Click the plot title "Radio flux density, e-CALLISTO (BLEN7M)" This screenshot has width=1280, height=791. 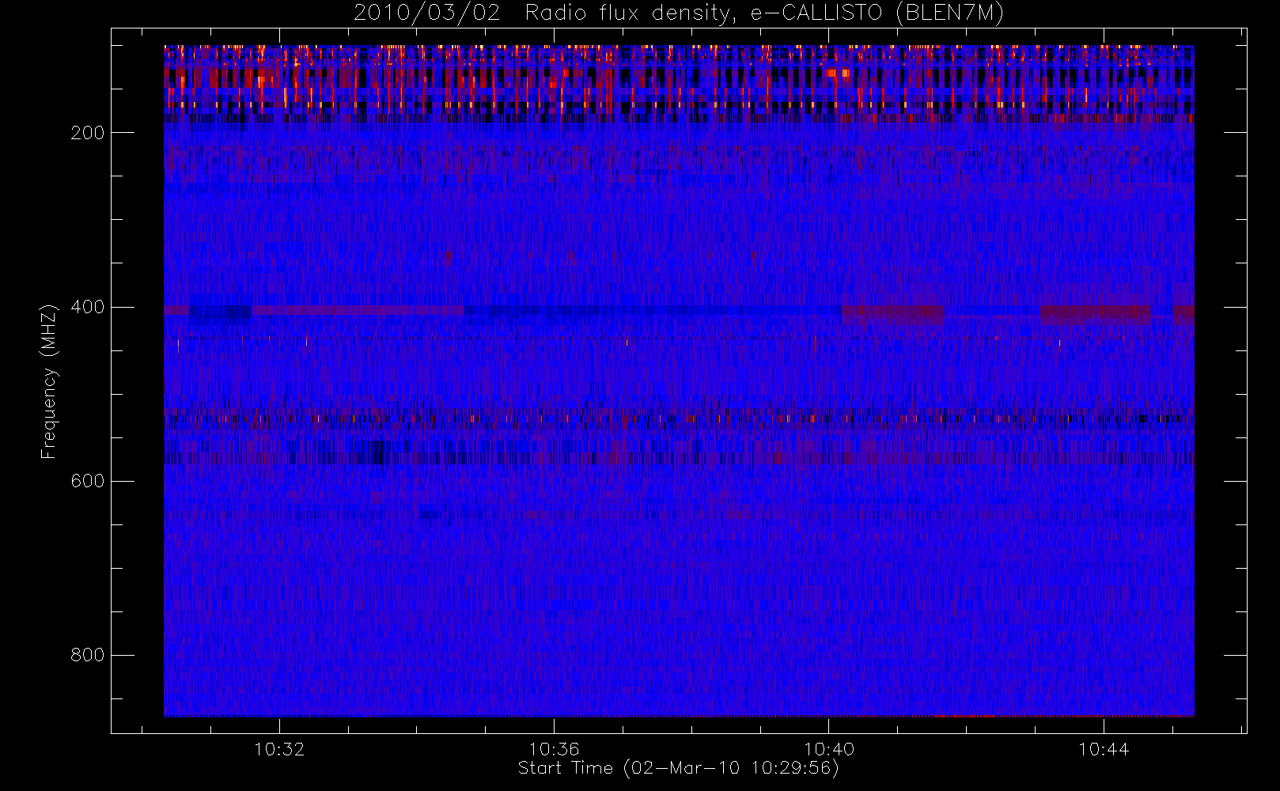tap(764, 13)
